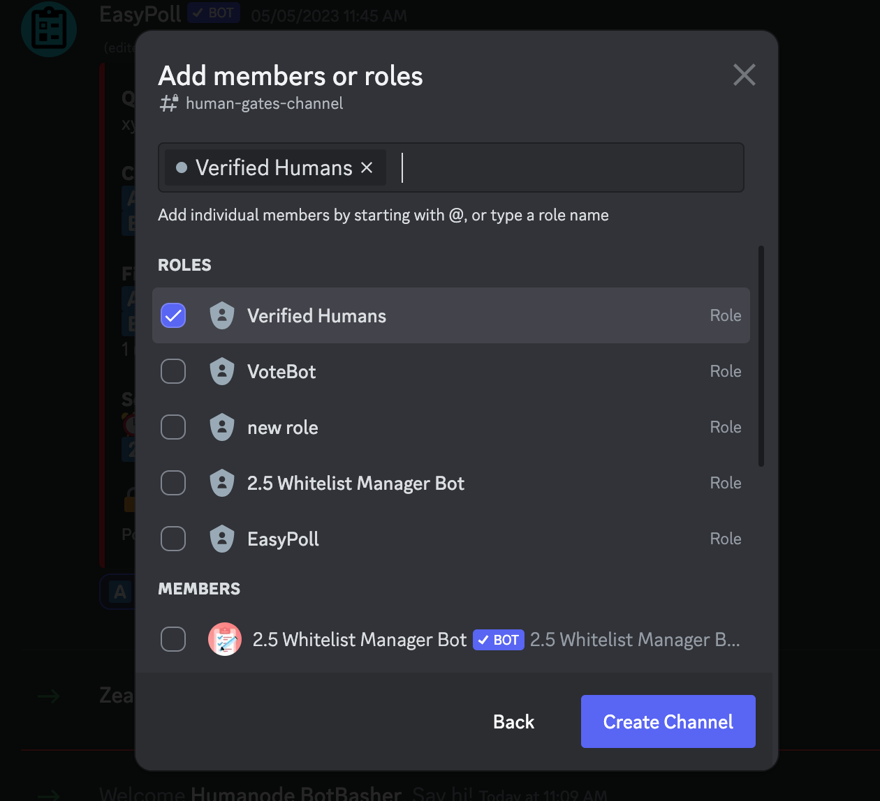Viewport: 880px width, 801px height.
Task: Click the VoteBot role name
Action: point(281,371)
